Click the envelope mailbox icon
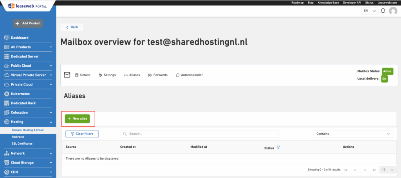 point(67,75)
